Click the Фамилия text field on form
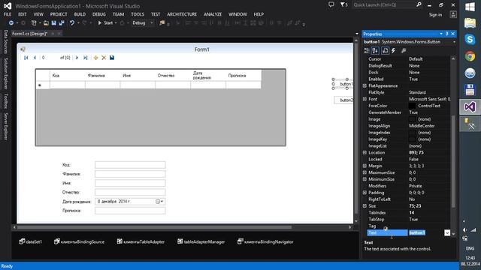The height and width of the screenshot is (270, 481). [x=130, y=174]
